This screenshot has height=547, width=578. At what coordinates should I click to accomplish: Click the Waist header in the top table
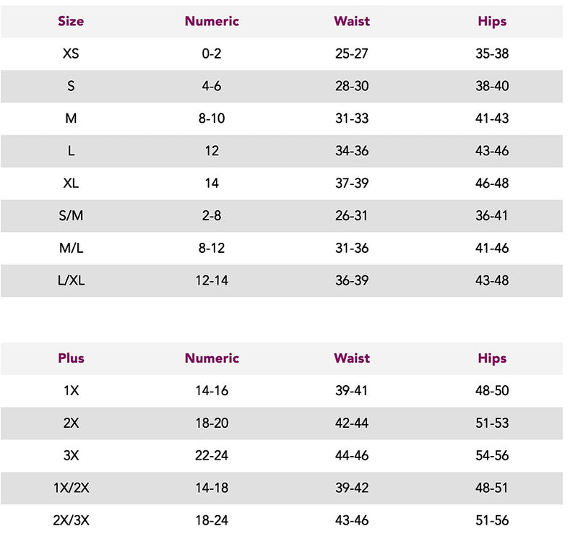[352, 21]
